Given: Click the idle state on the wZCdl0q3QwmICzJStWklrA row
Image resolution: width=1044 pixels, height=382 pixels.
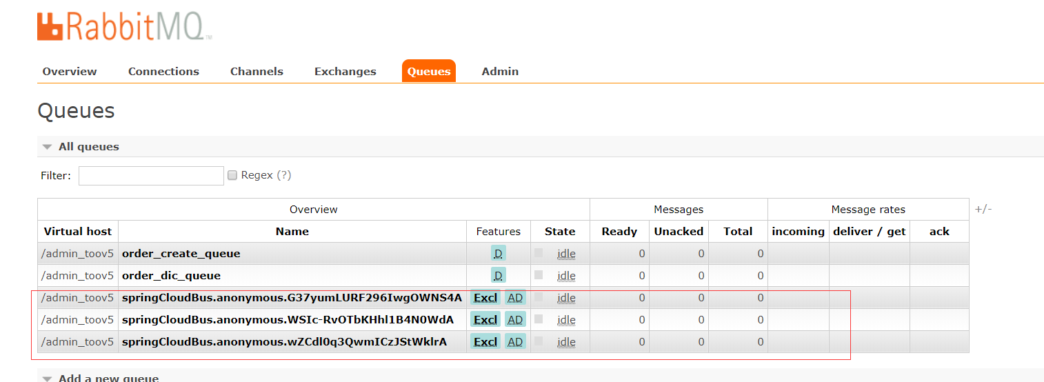Looking at the screenshot, I should point(566,342).
